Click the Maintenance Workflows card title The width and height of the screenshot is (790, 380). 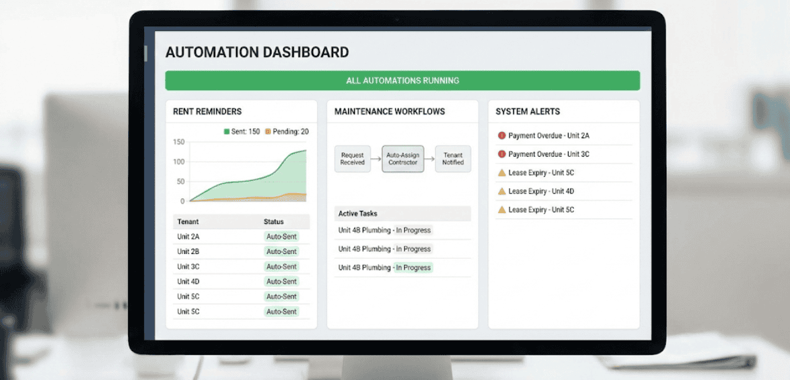(390, 112)
